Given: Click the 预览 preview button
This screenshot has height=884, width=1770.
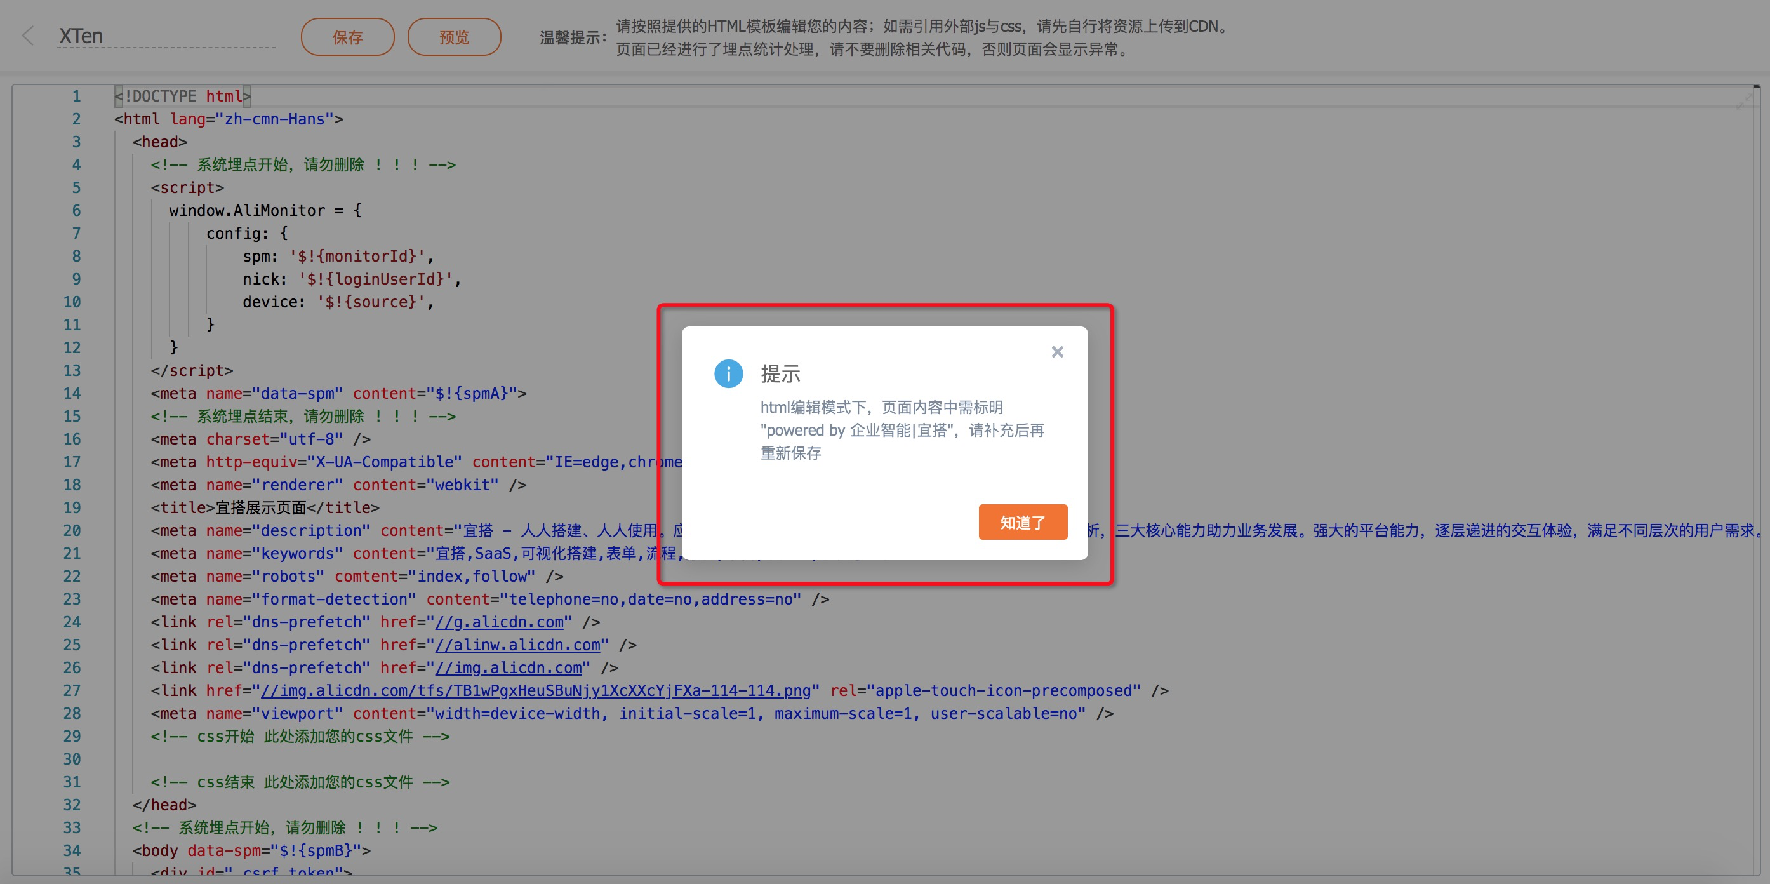Looking at the screenshot, I should click(454, 37).
